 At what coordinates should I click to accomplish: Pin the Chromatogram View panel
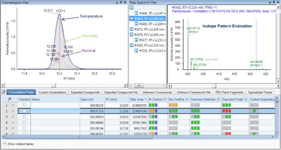(121, 2)
